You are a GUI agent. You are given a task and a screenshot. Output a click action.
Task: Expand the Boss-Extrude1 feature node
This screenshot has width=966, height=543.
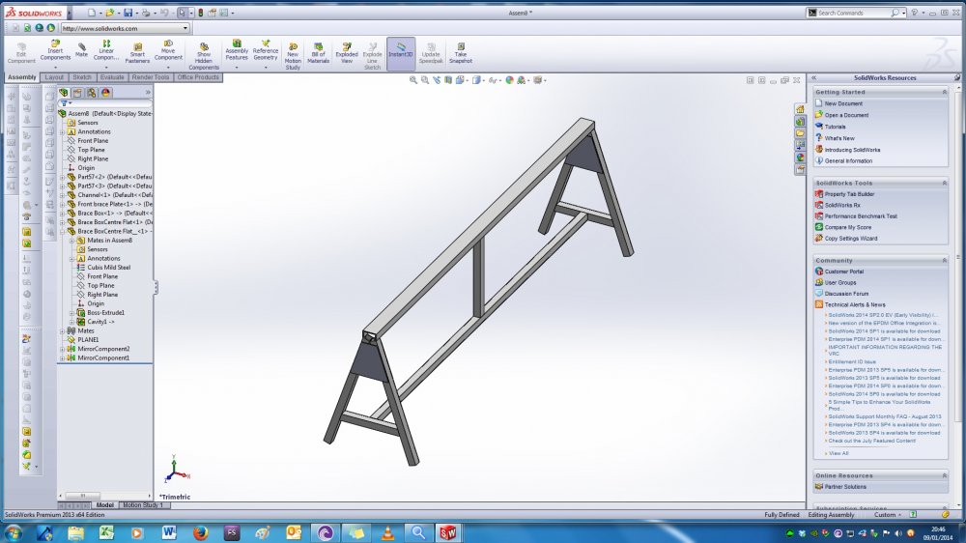[71, 313]
